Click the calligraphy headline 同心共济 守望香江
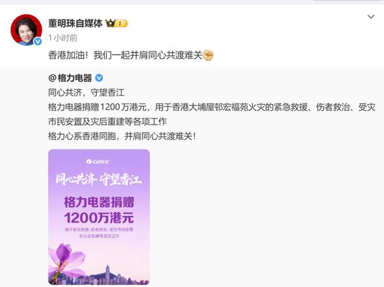The height and width of the screenshot is (287, 384). [98, 180]
